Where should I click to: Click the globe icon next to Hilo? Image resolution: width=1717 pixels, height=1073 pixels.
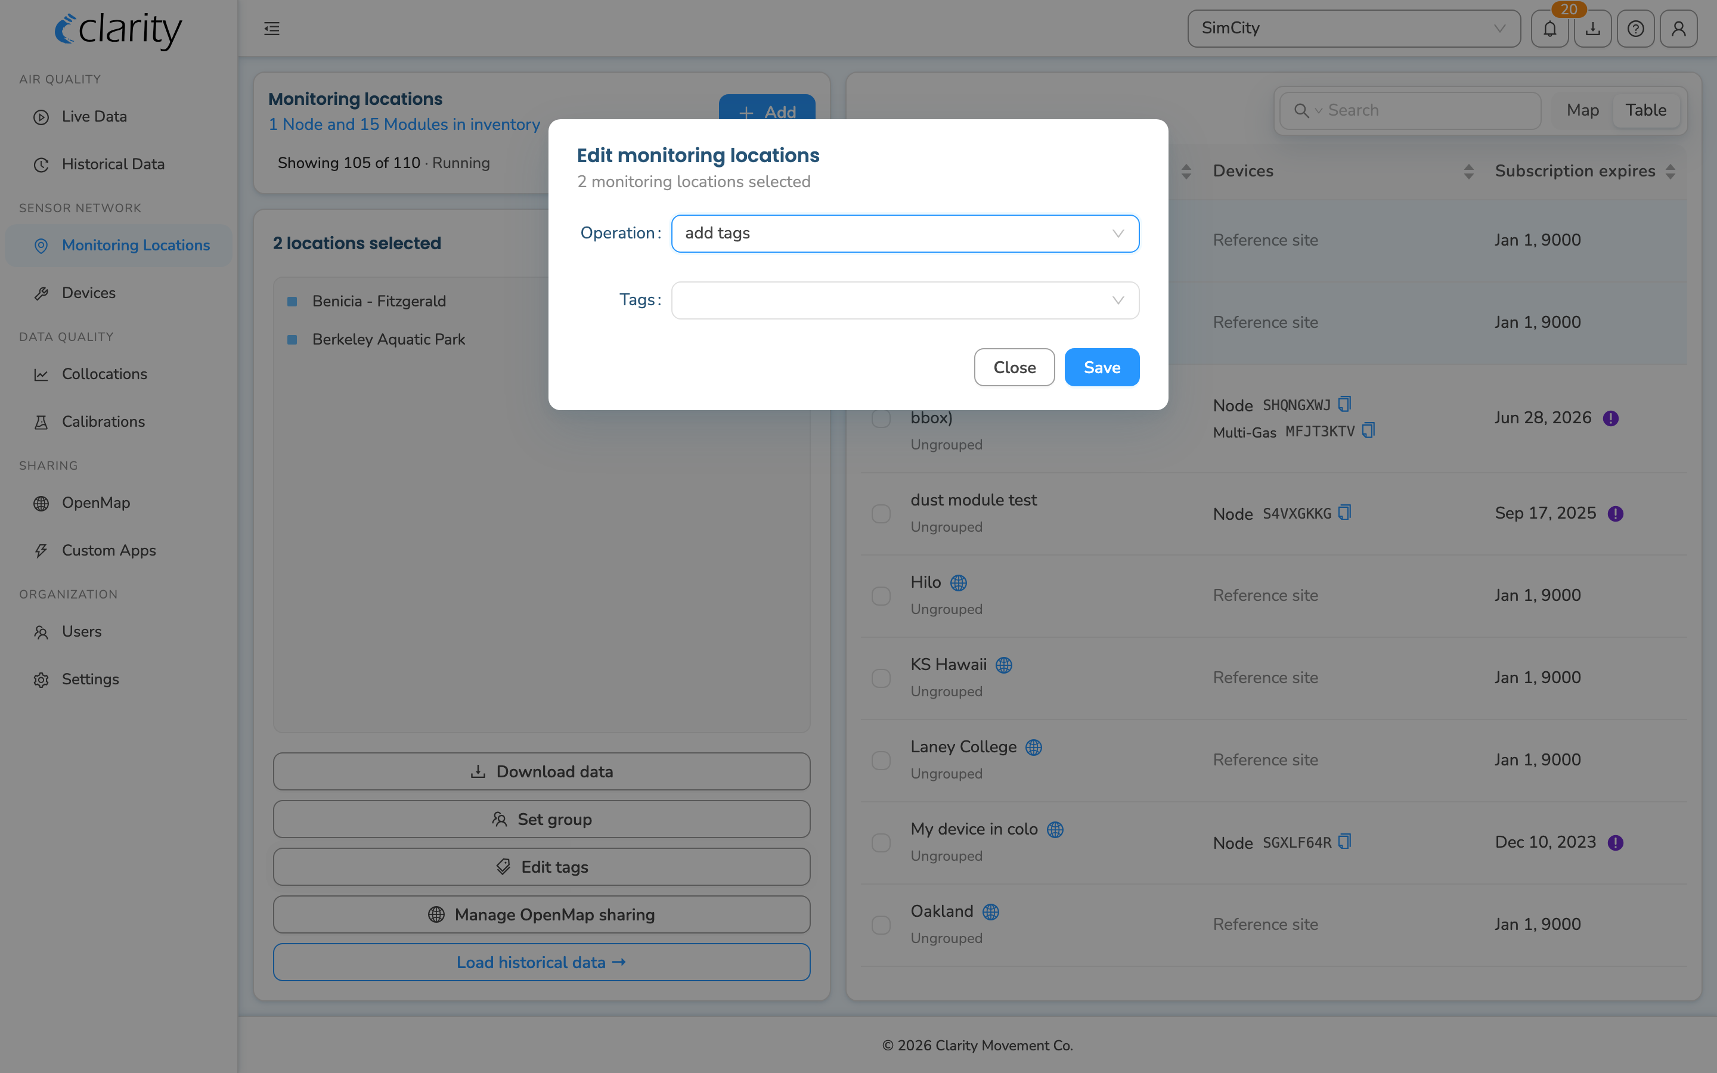pos(959,582)
